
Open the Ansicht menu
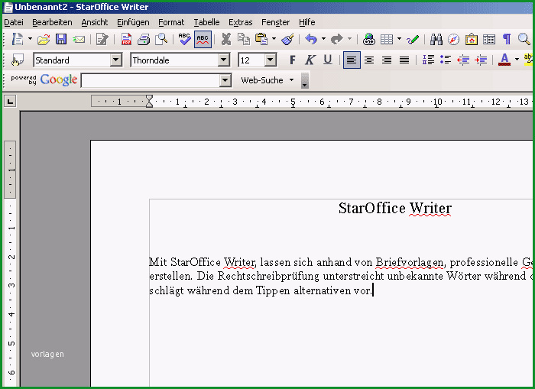[x=95, y=22]
